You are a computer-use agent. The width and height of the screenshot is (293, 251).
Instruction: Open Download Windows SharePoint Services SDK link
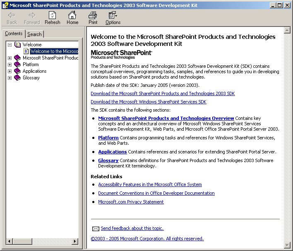coord(149,102)
